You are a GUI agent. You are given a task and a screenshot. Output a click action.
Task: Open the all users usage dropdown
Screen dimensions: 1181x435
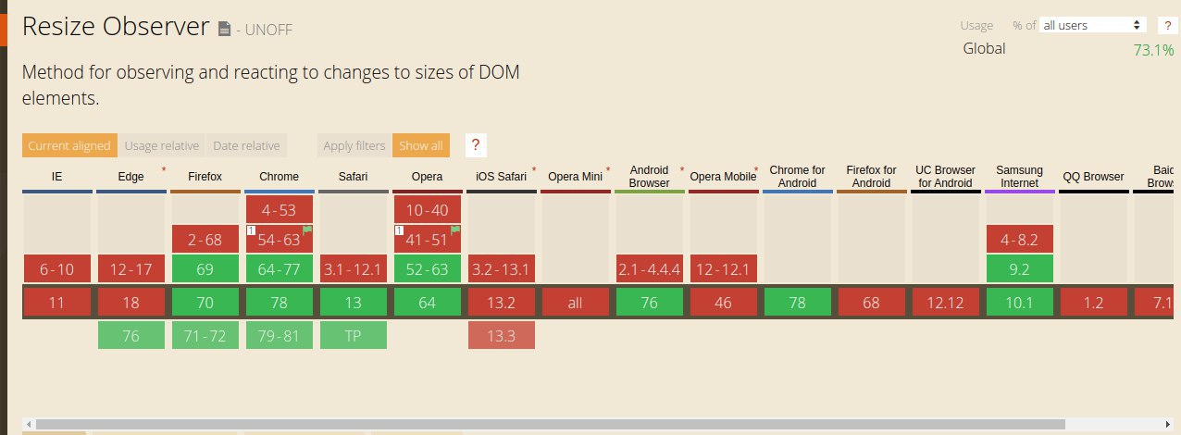1093,25
